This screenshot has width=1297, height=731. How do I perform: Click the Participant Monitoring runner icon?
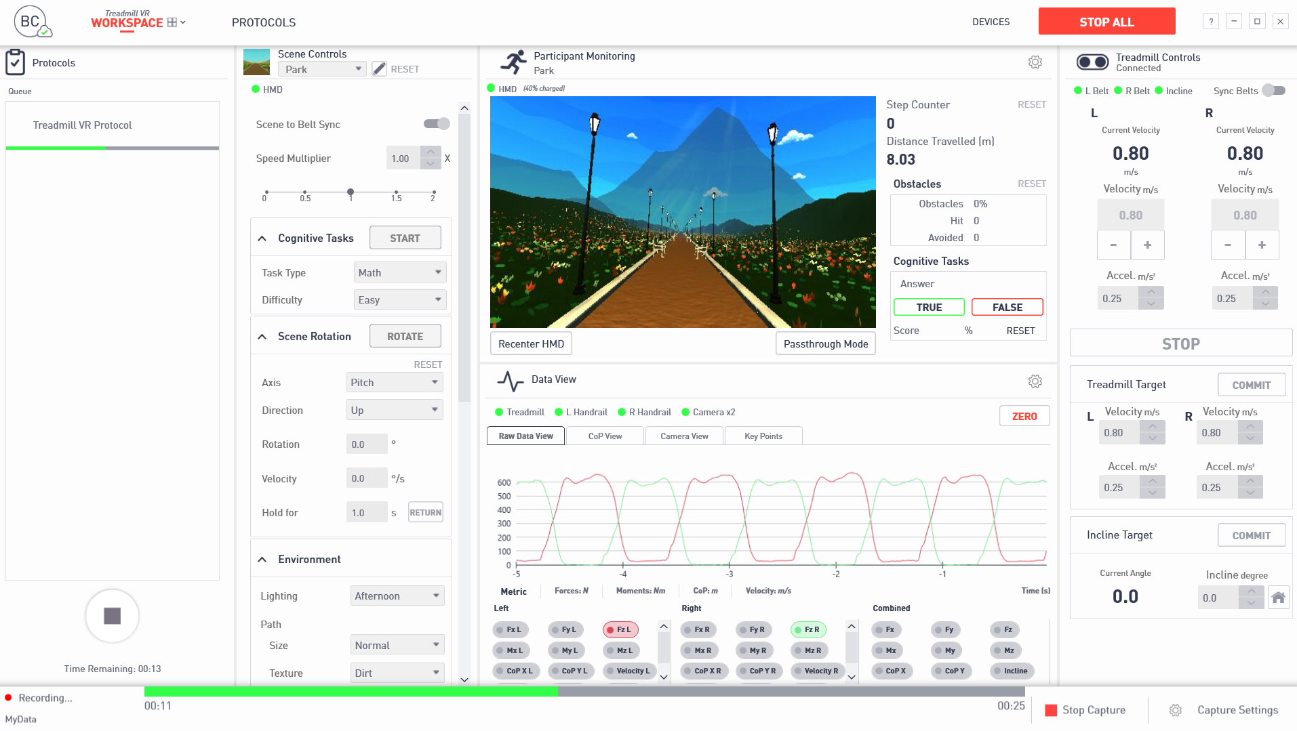[515, 61]
